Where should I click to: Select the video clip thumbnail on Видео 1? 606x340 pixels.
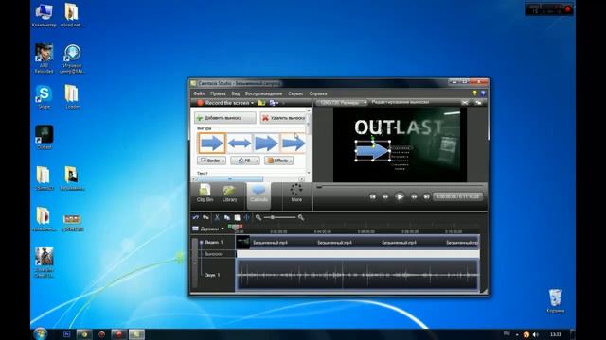(243, 242)
